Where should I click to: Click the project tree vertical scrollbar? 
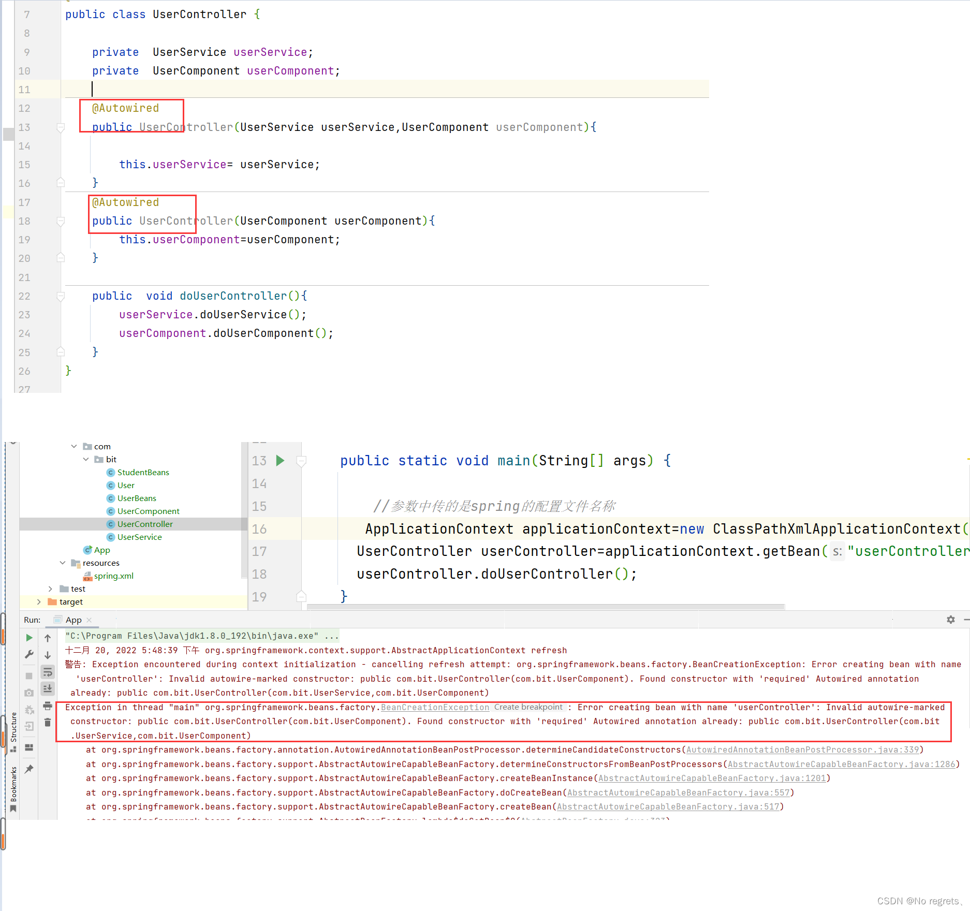[244, 510]
